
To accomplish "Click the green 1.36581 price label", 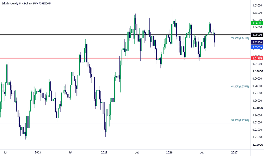I will [x=257, y=23].
